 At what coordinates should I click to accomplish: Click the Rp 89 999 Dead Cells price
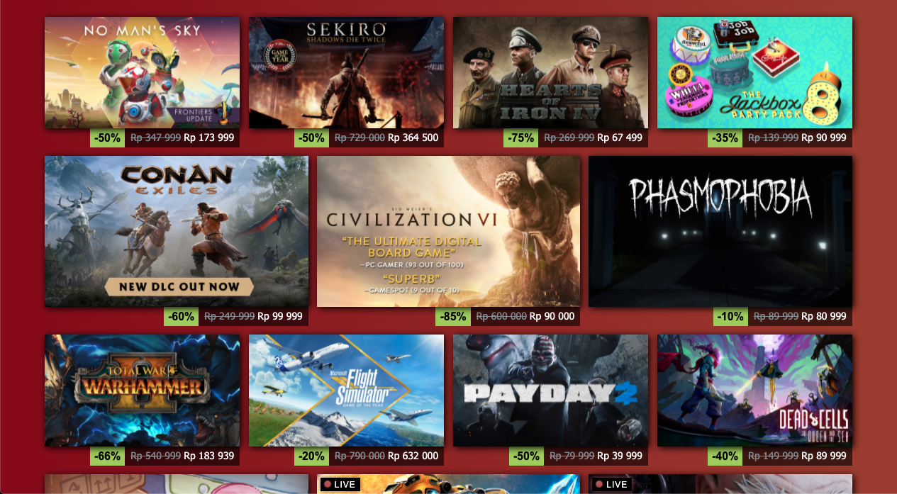[824, 456]
